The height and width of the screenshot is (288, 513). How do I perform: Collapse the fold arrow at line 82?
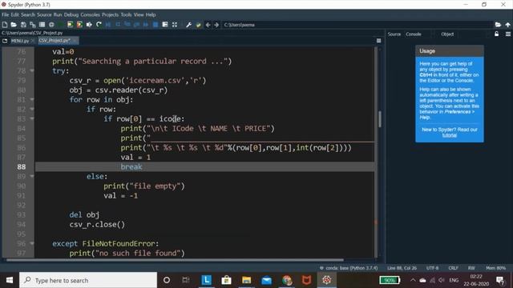click(x=32, y=109)
